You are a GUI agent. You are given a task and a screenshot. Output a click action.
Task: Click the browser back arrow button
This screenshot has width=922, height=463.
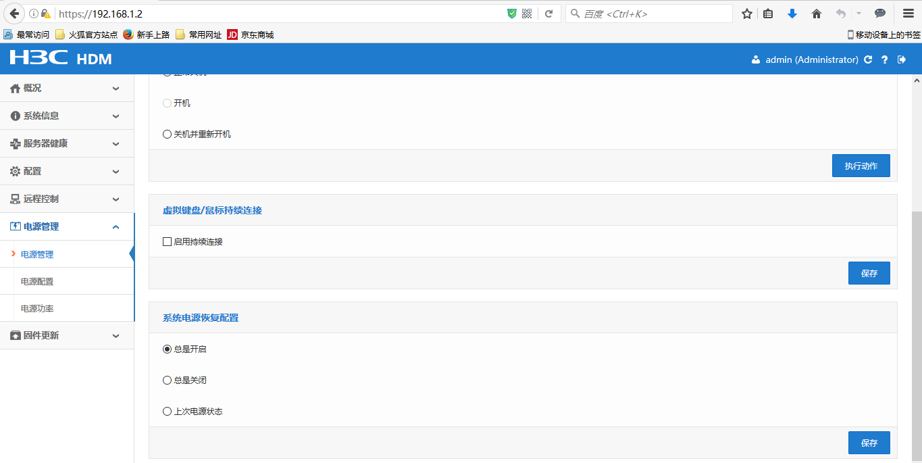click(x=14, y=14)
